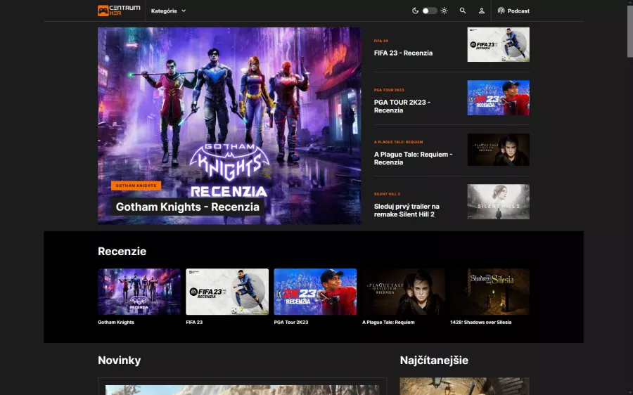The height and width of the screenshot is (395, 633).
Task: Open PGA Tour 2K23 review card image
Action: 315,292
